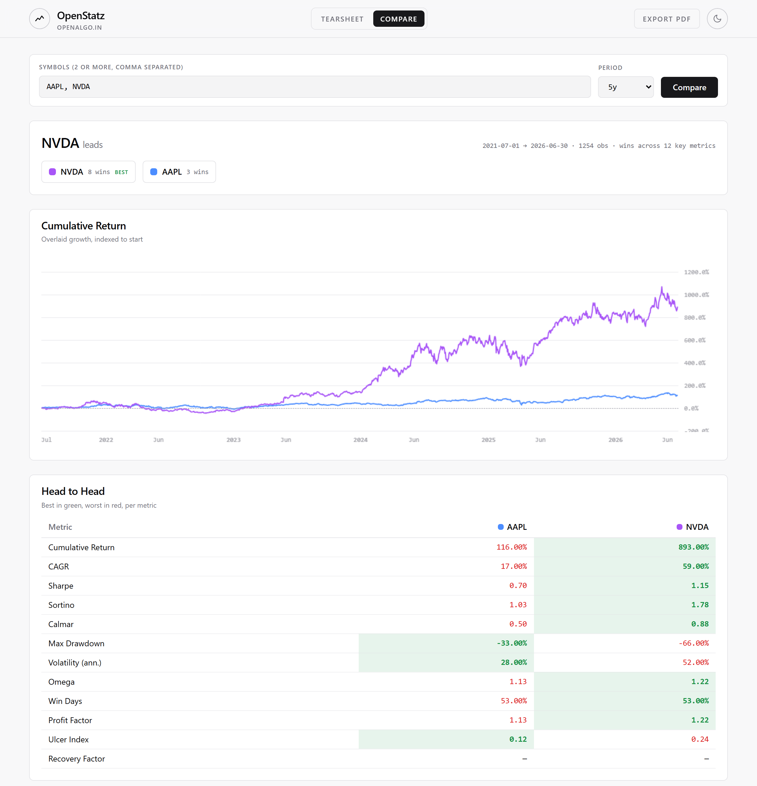Viewport: 757px width, 786px height.
Task: Click the 2024 x-axis label on chart
Action: click(360, 440)
